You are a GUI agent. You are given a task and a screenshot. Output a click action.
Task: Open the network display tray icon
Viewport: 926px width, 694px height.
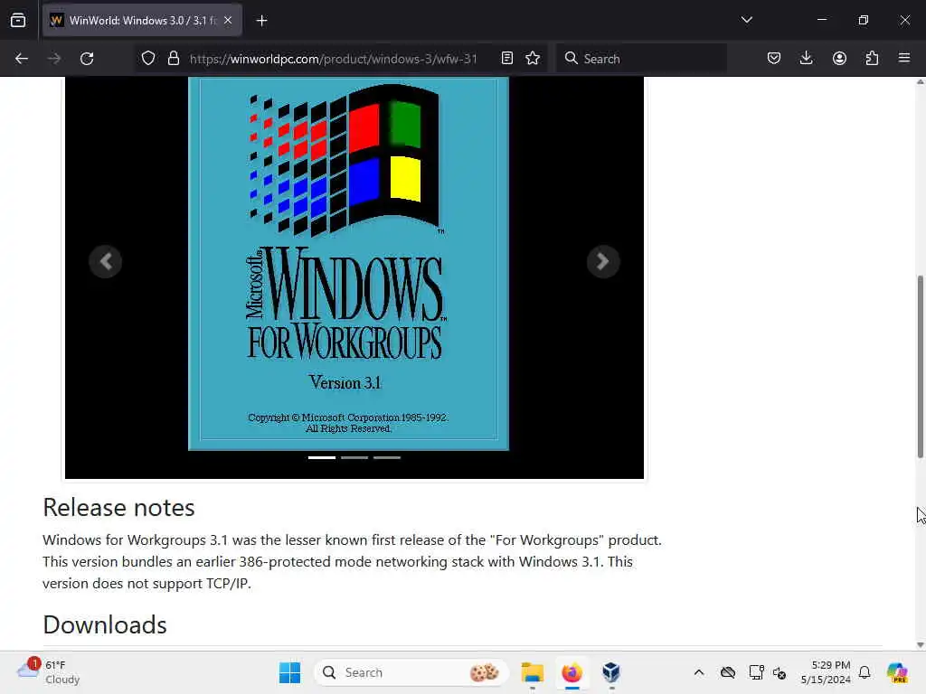[756, 672]
